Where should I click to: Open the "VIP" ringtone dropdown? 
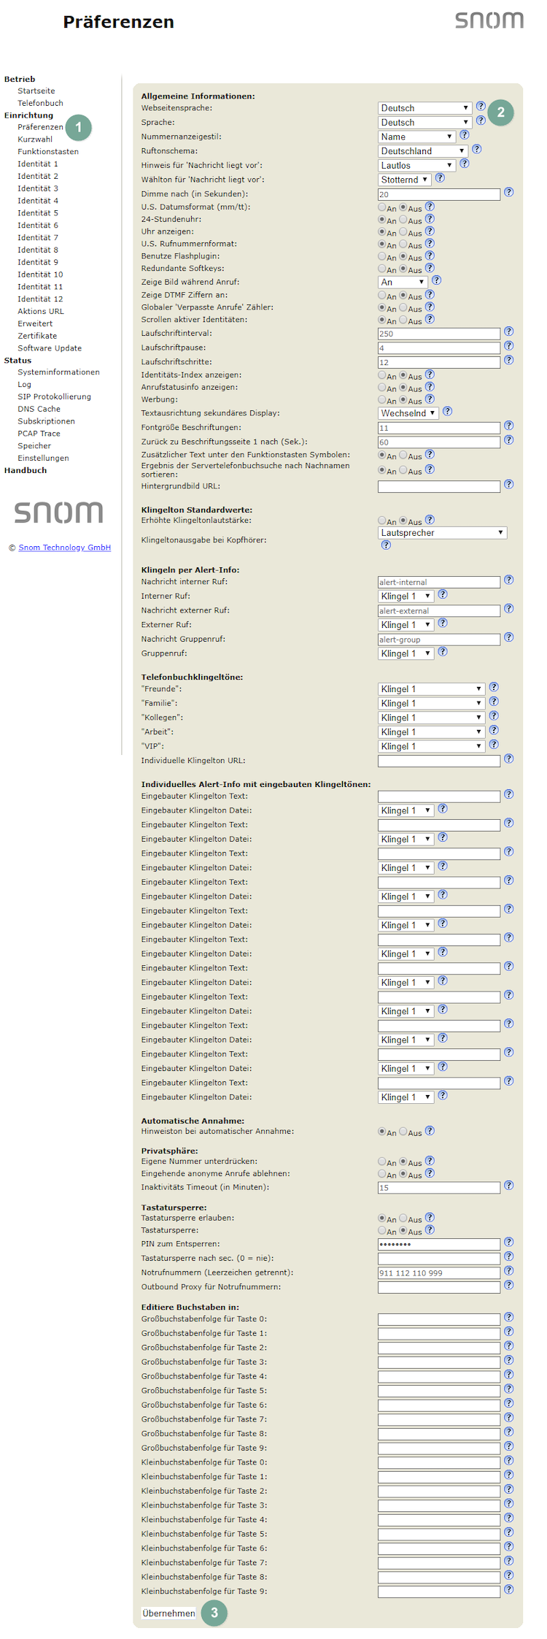click(431, 746)
